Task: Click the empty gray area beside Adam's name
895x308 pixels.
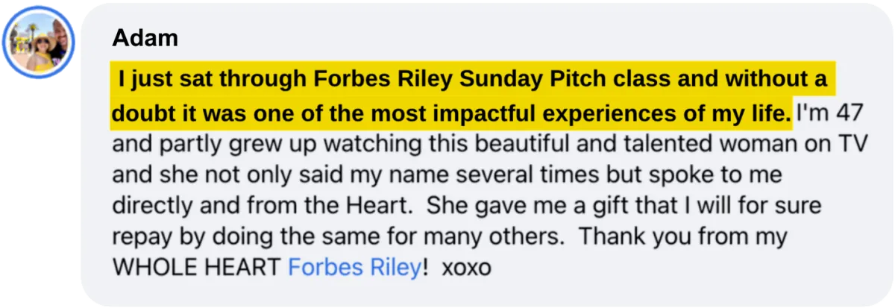Action: pos(522,38)
